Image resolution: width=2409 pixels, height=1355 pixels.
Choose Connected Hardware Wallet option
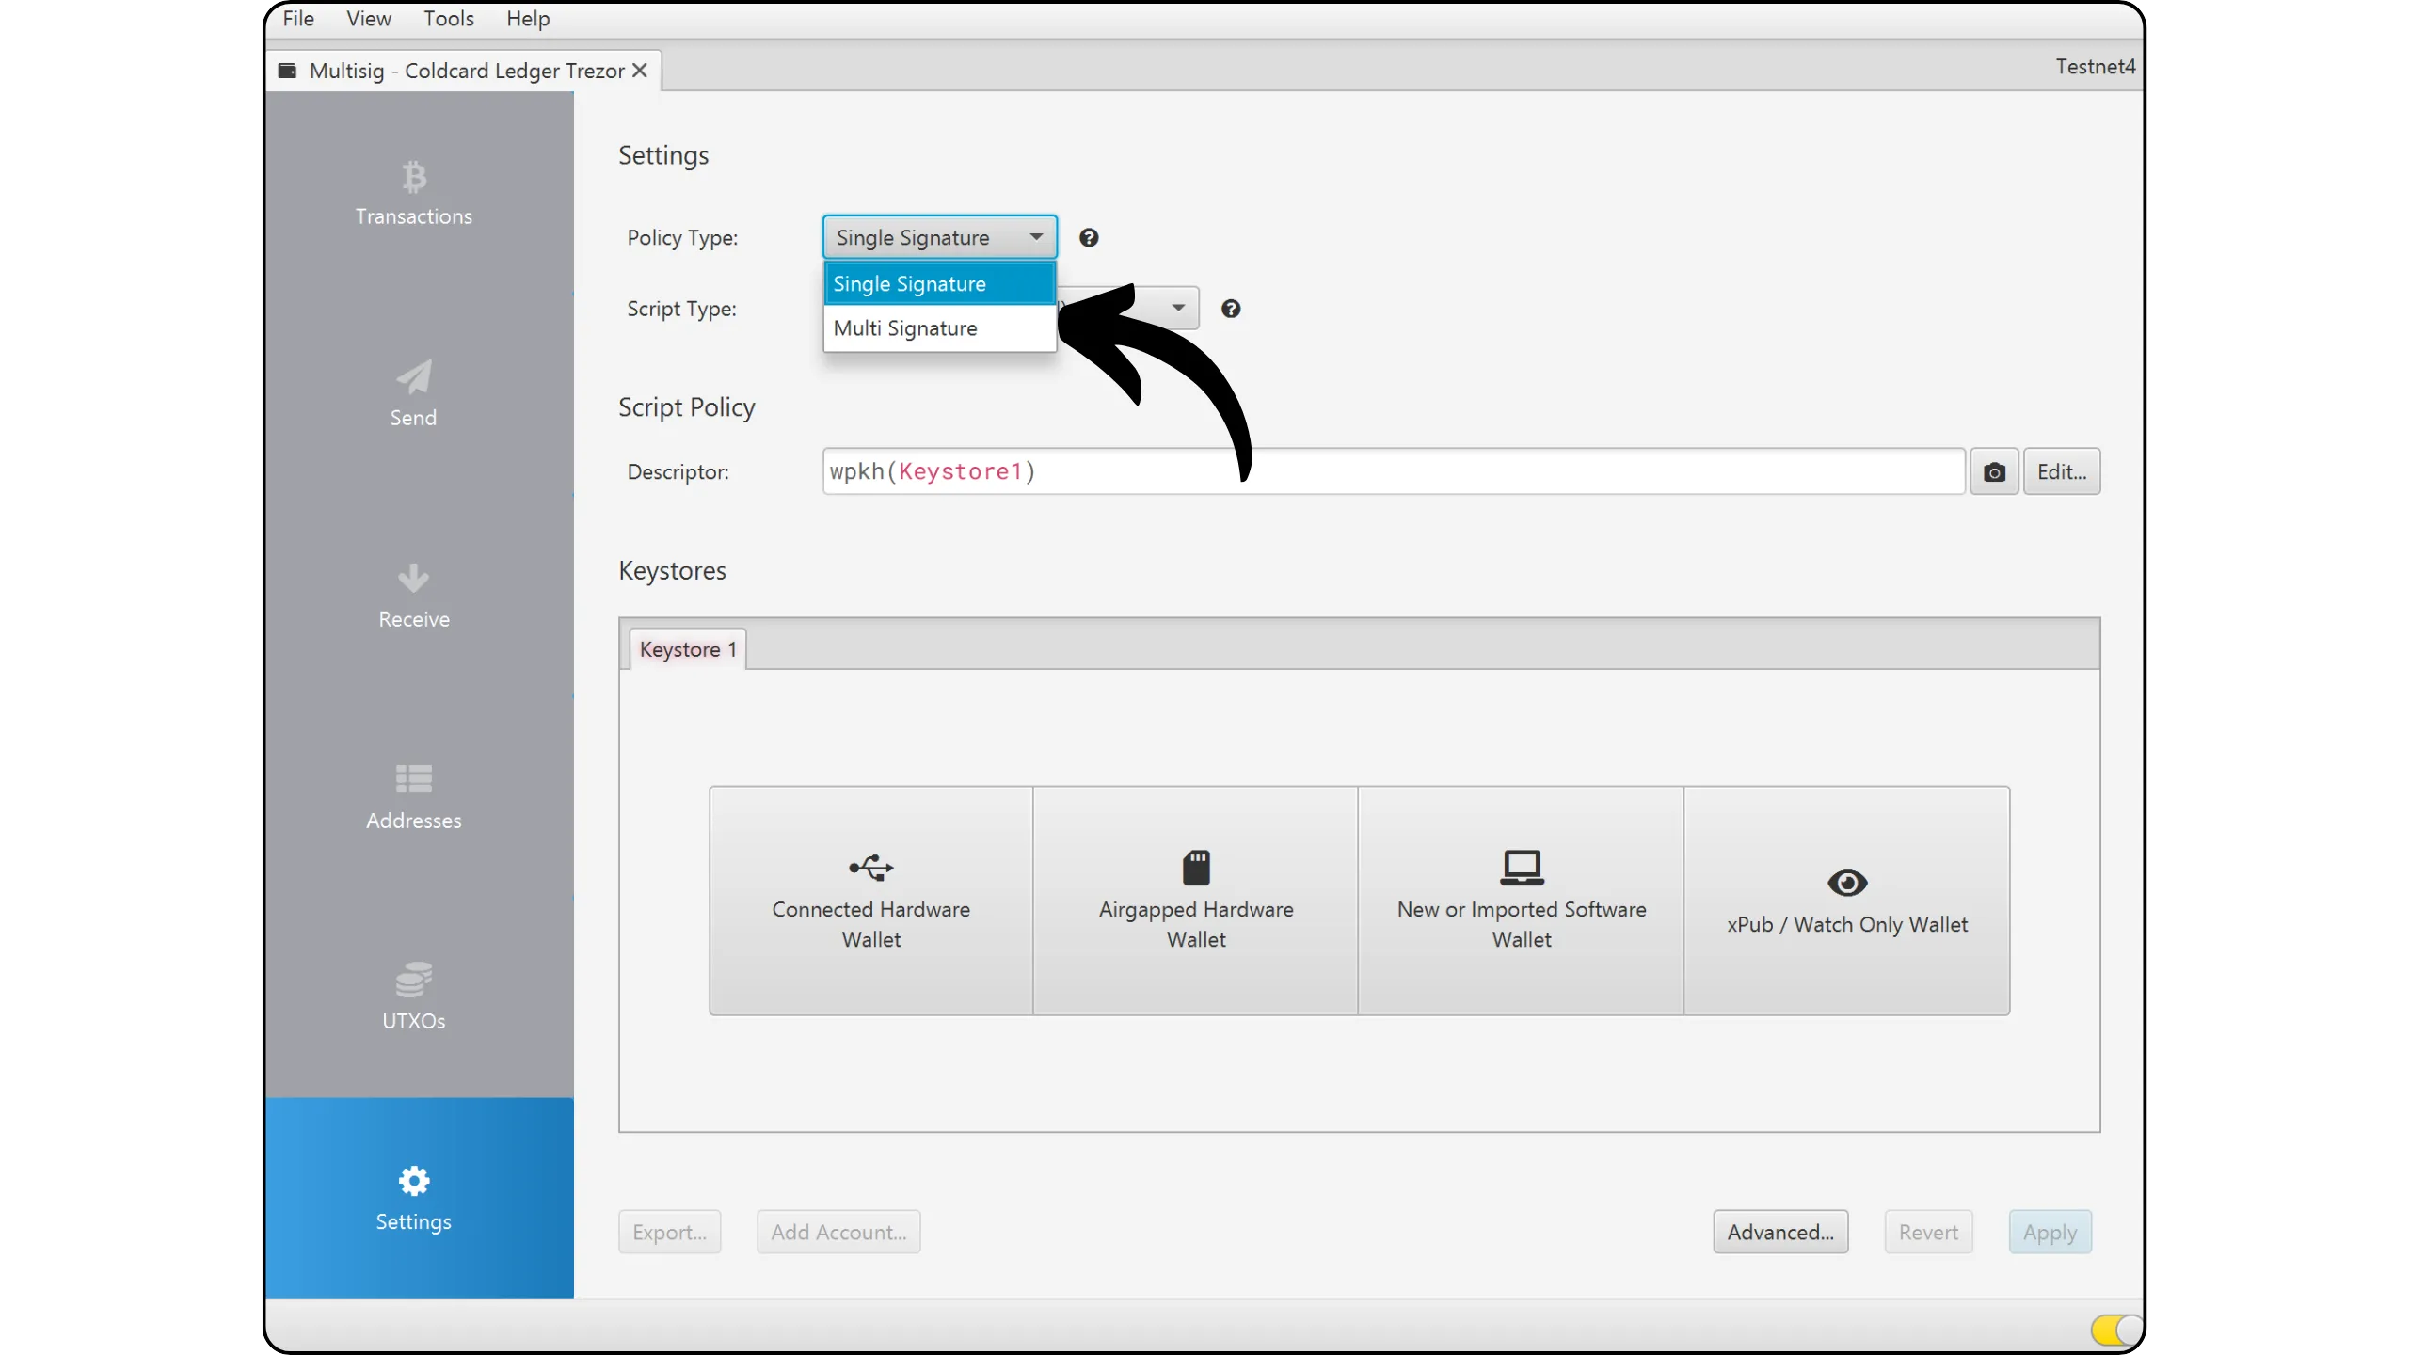click(870, 901)
